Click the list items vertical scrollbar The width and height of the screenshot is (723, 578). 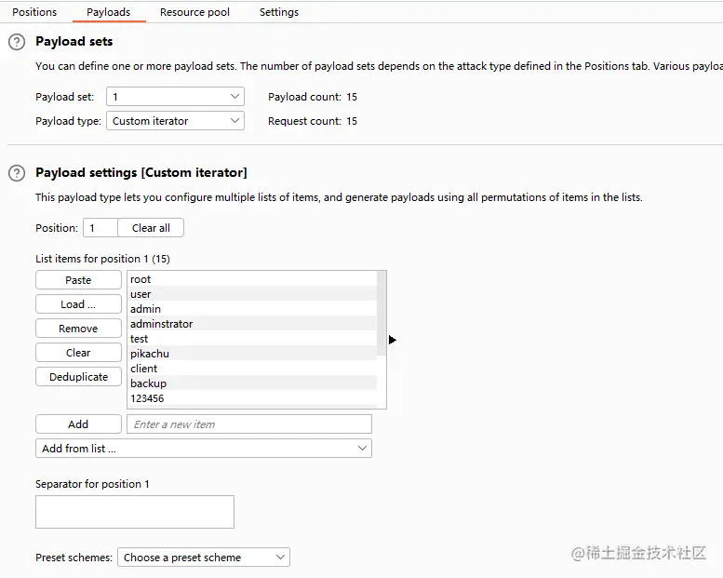tap(382, 314)
